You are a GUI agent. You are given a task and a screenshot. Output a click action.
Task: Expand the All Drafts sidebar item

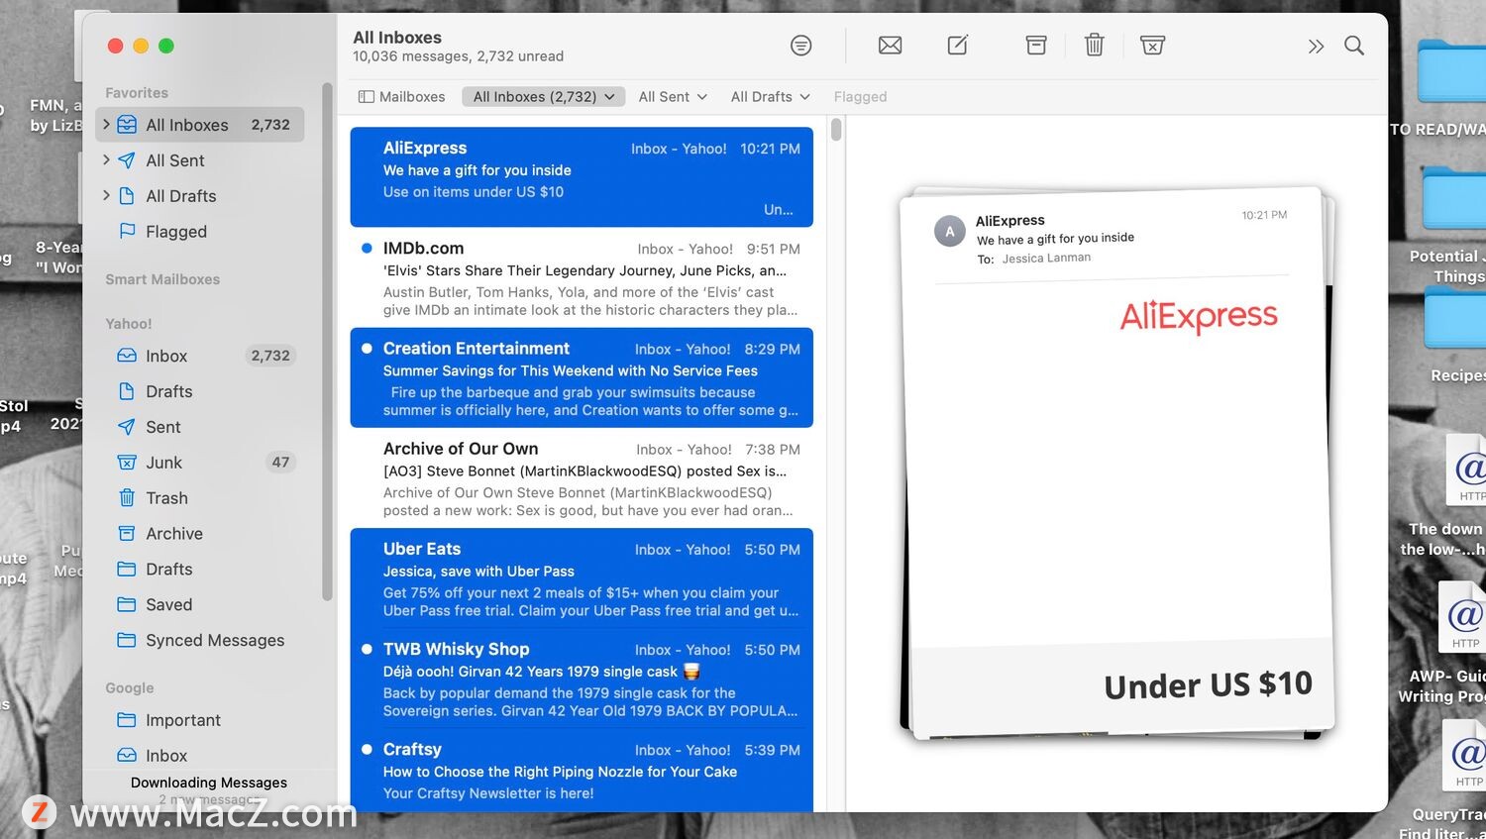pyautogui.click(x=106, y=196)
